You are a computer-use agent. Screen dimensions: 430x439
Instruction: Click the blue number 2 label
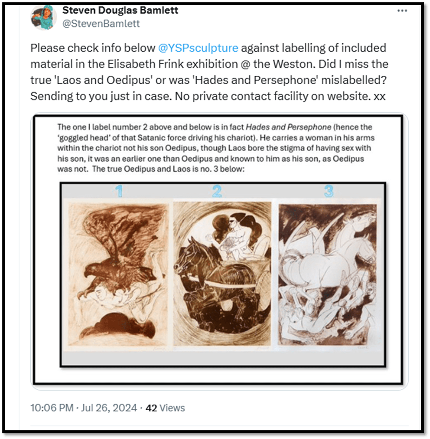click(217, 192)
